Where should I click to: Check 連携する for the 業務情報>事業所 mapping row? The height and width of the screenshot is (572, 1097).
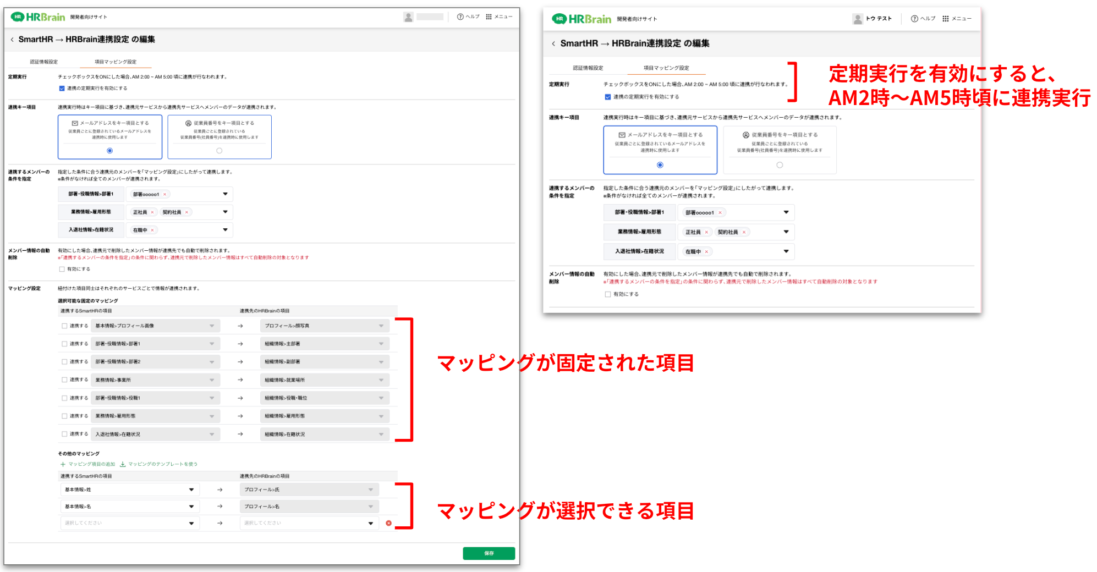tap(64, 380)
